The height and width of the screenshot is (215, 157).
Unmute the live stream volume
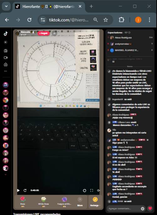click(98, 190)
